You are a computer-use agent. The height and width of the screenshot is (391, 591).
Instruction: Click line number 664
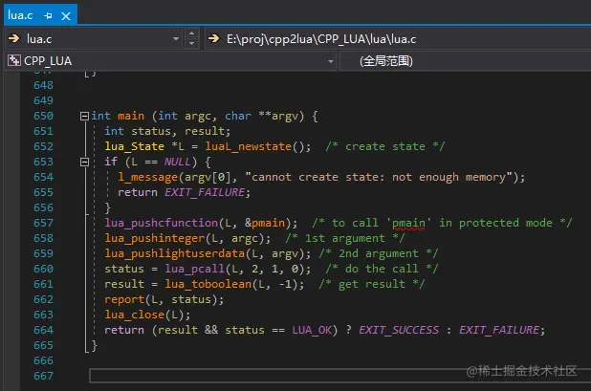43,330
